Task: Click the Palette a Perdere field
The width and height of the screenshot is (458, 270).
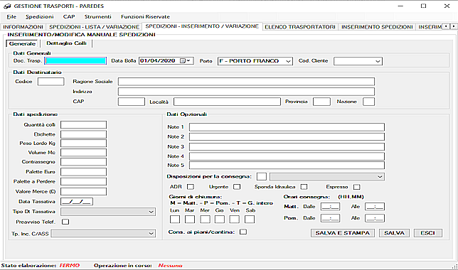Action: [83, 182]
